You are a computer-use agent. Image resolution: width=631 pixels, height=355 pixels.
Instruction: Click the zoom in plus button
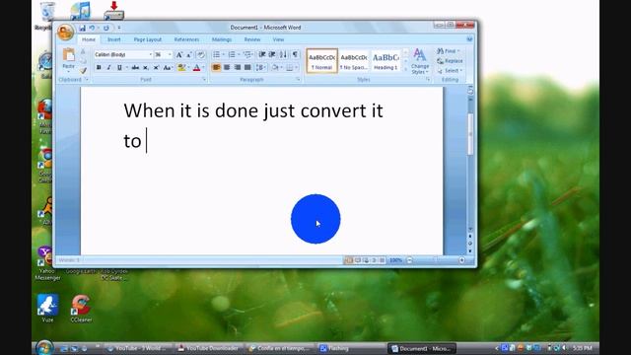click(462, 260)
